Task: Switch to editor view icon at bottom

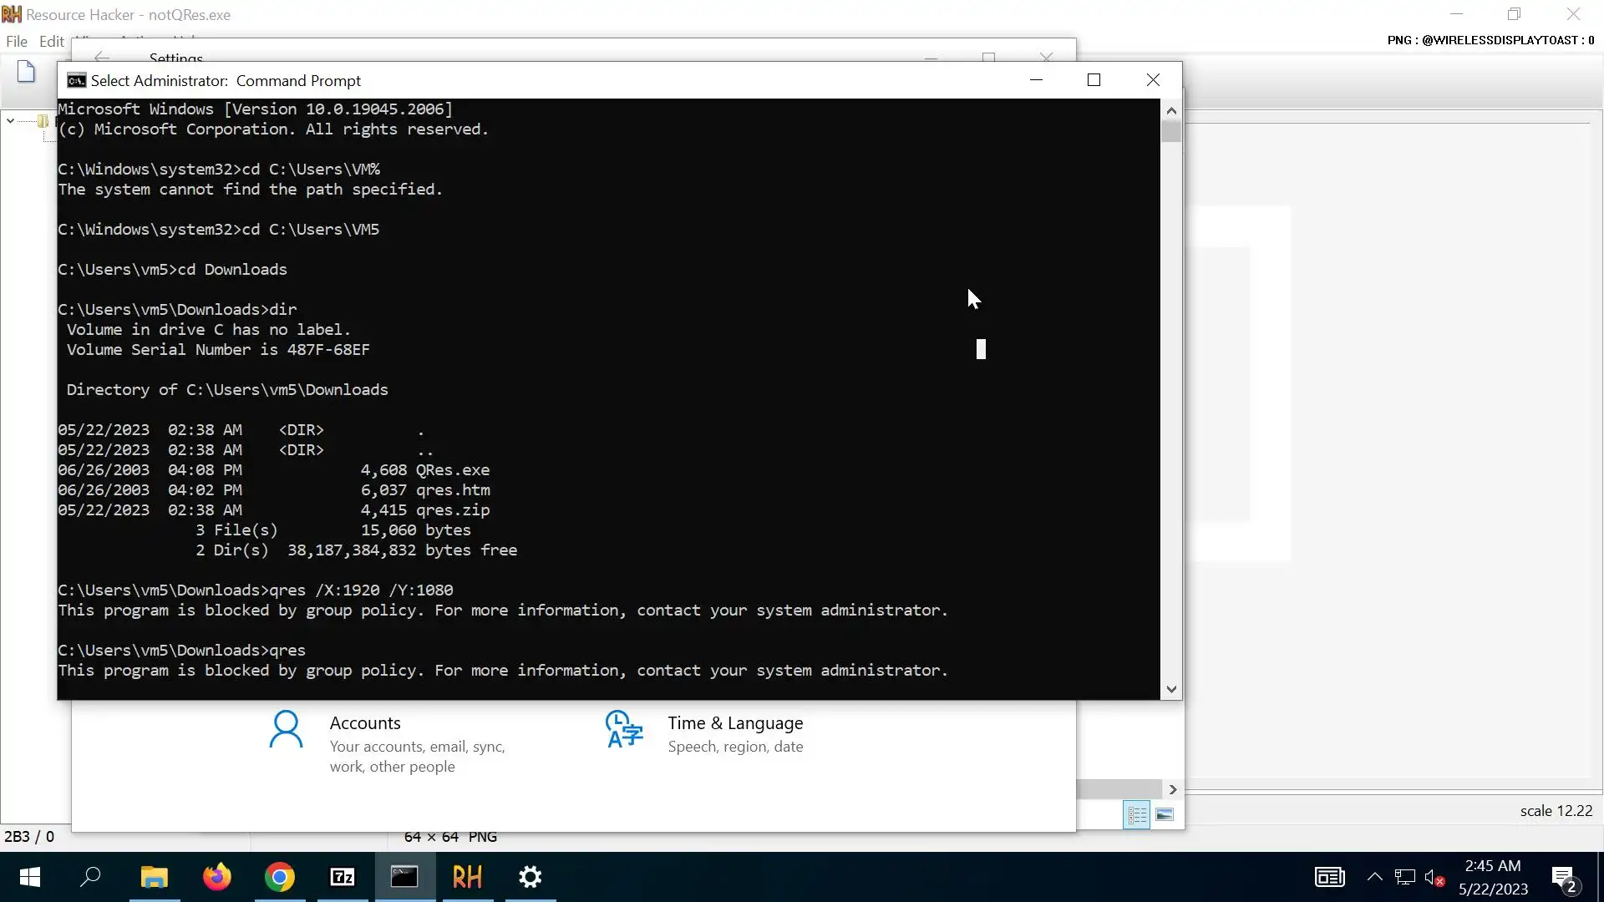Action: click(x=1137, y=814)
